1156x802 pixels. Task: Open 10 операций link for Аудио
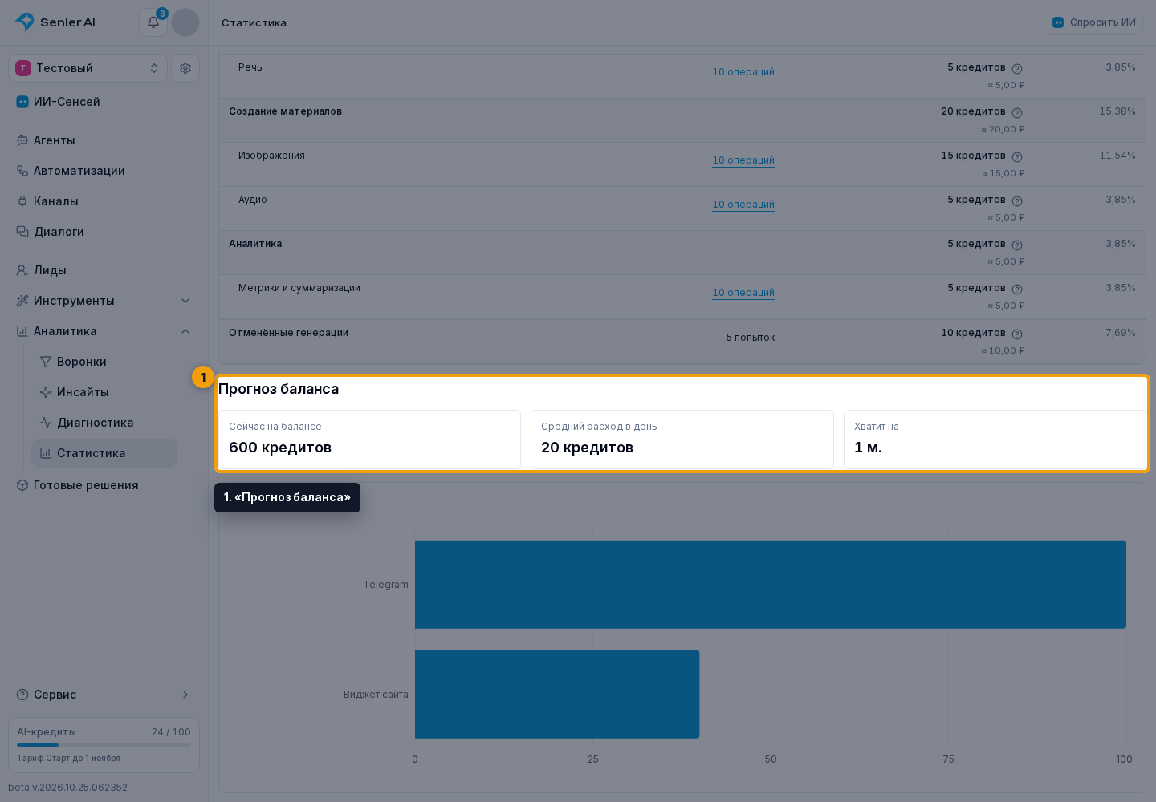pyautogui.click(x=743, y=205)
